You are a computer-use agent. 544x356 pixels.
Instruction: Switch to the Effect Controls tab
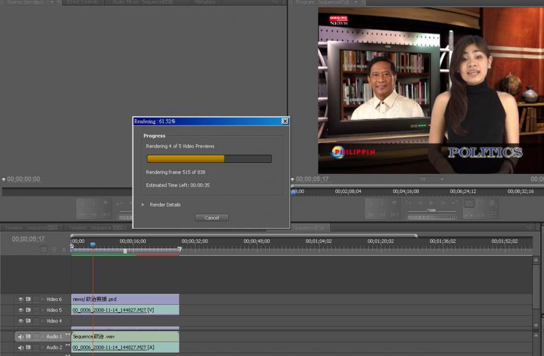coord(83,2)
